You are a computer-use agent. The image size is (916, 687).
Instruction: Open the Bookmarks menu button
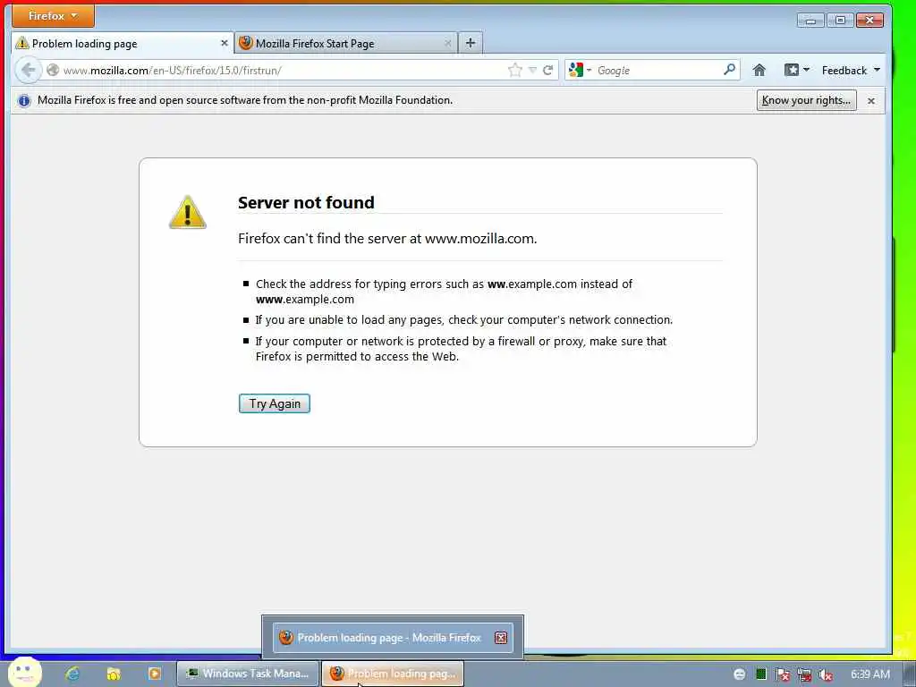[x=797, y=70]
